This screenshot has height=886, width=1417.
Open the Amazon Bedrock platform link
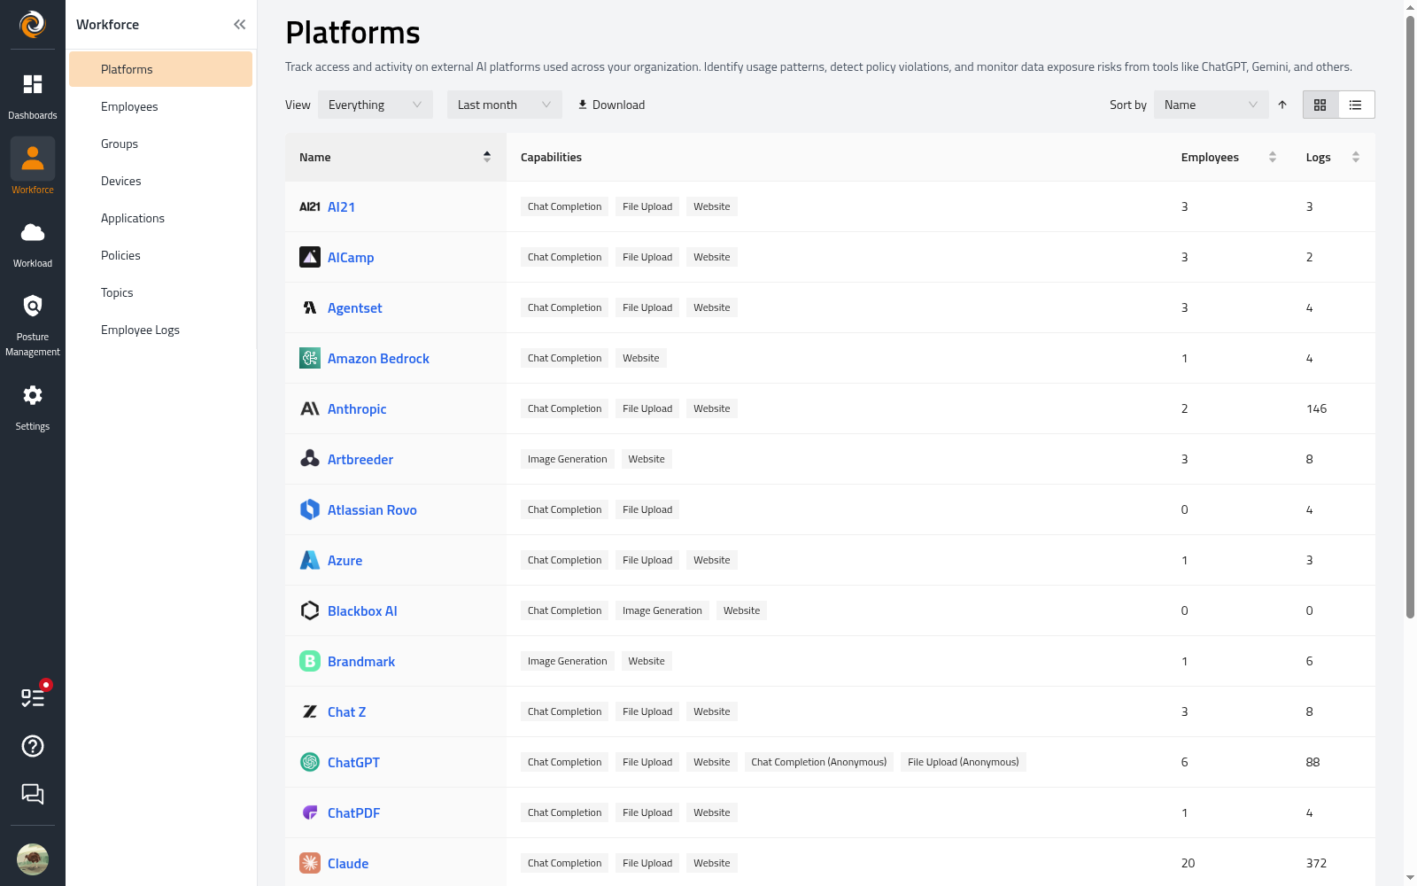[x=378, y=358]
